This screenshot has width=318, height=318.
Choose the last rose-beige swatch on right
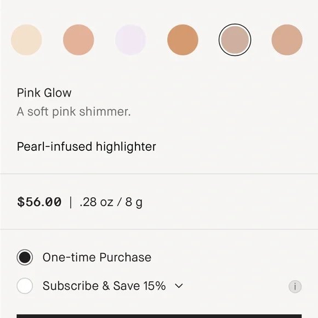click(287, 39)
